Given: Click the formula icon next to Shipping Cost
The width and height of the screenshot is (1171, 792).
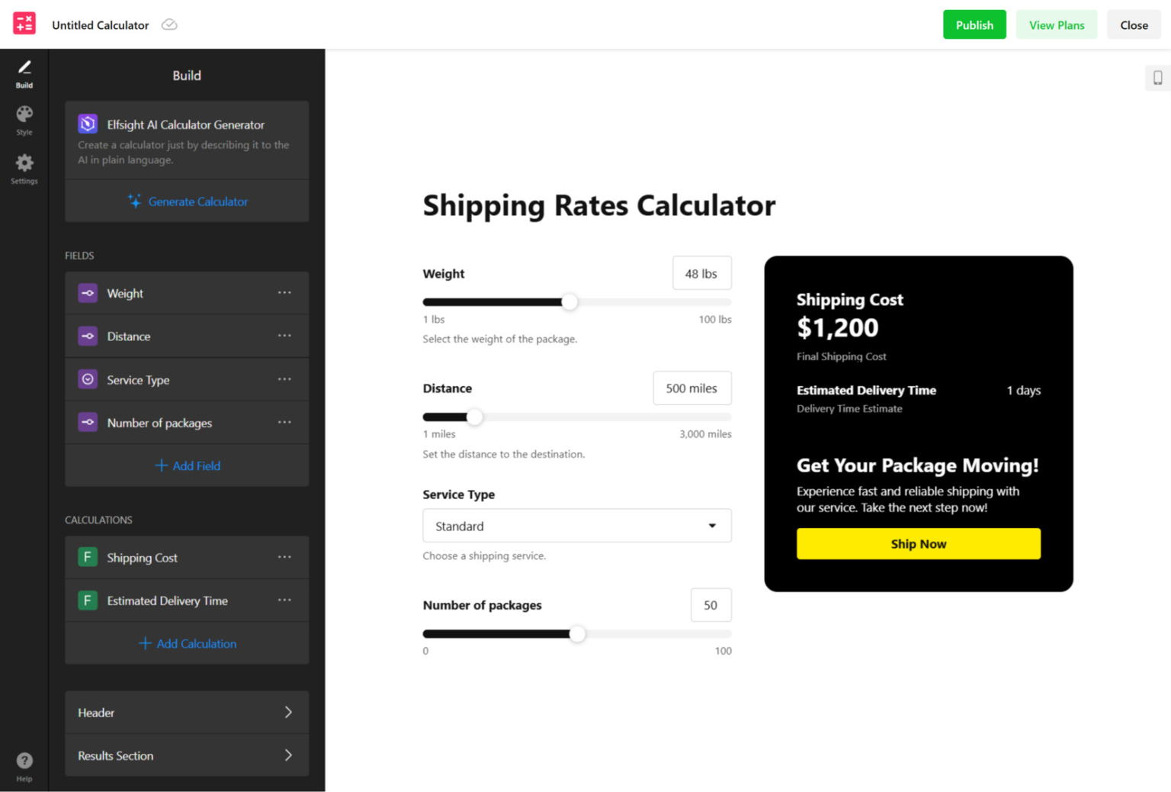Looking at the screenshot, I should pyautogui.click(x=87, y=557).
